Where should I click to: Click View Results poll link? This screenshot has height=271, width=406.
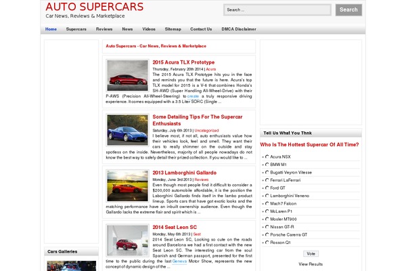tap(311, 264)
